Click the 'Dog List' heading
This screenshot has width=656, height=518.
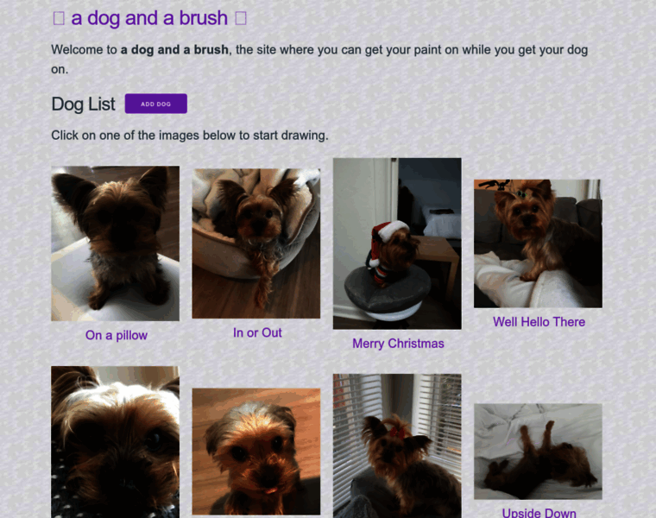(83, 104)
